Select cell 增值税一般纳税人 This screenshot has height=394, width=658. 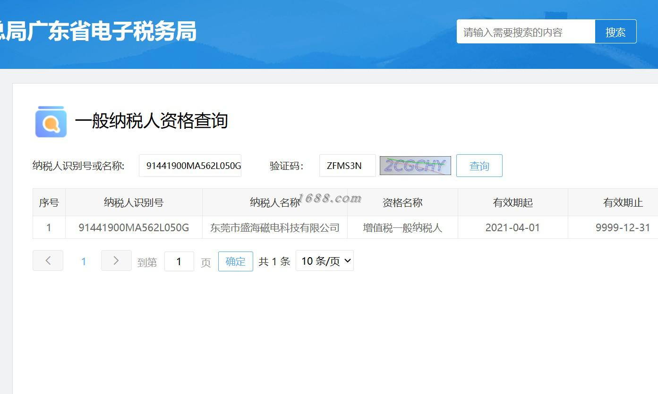402,227
